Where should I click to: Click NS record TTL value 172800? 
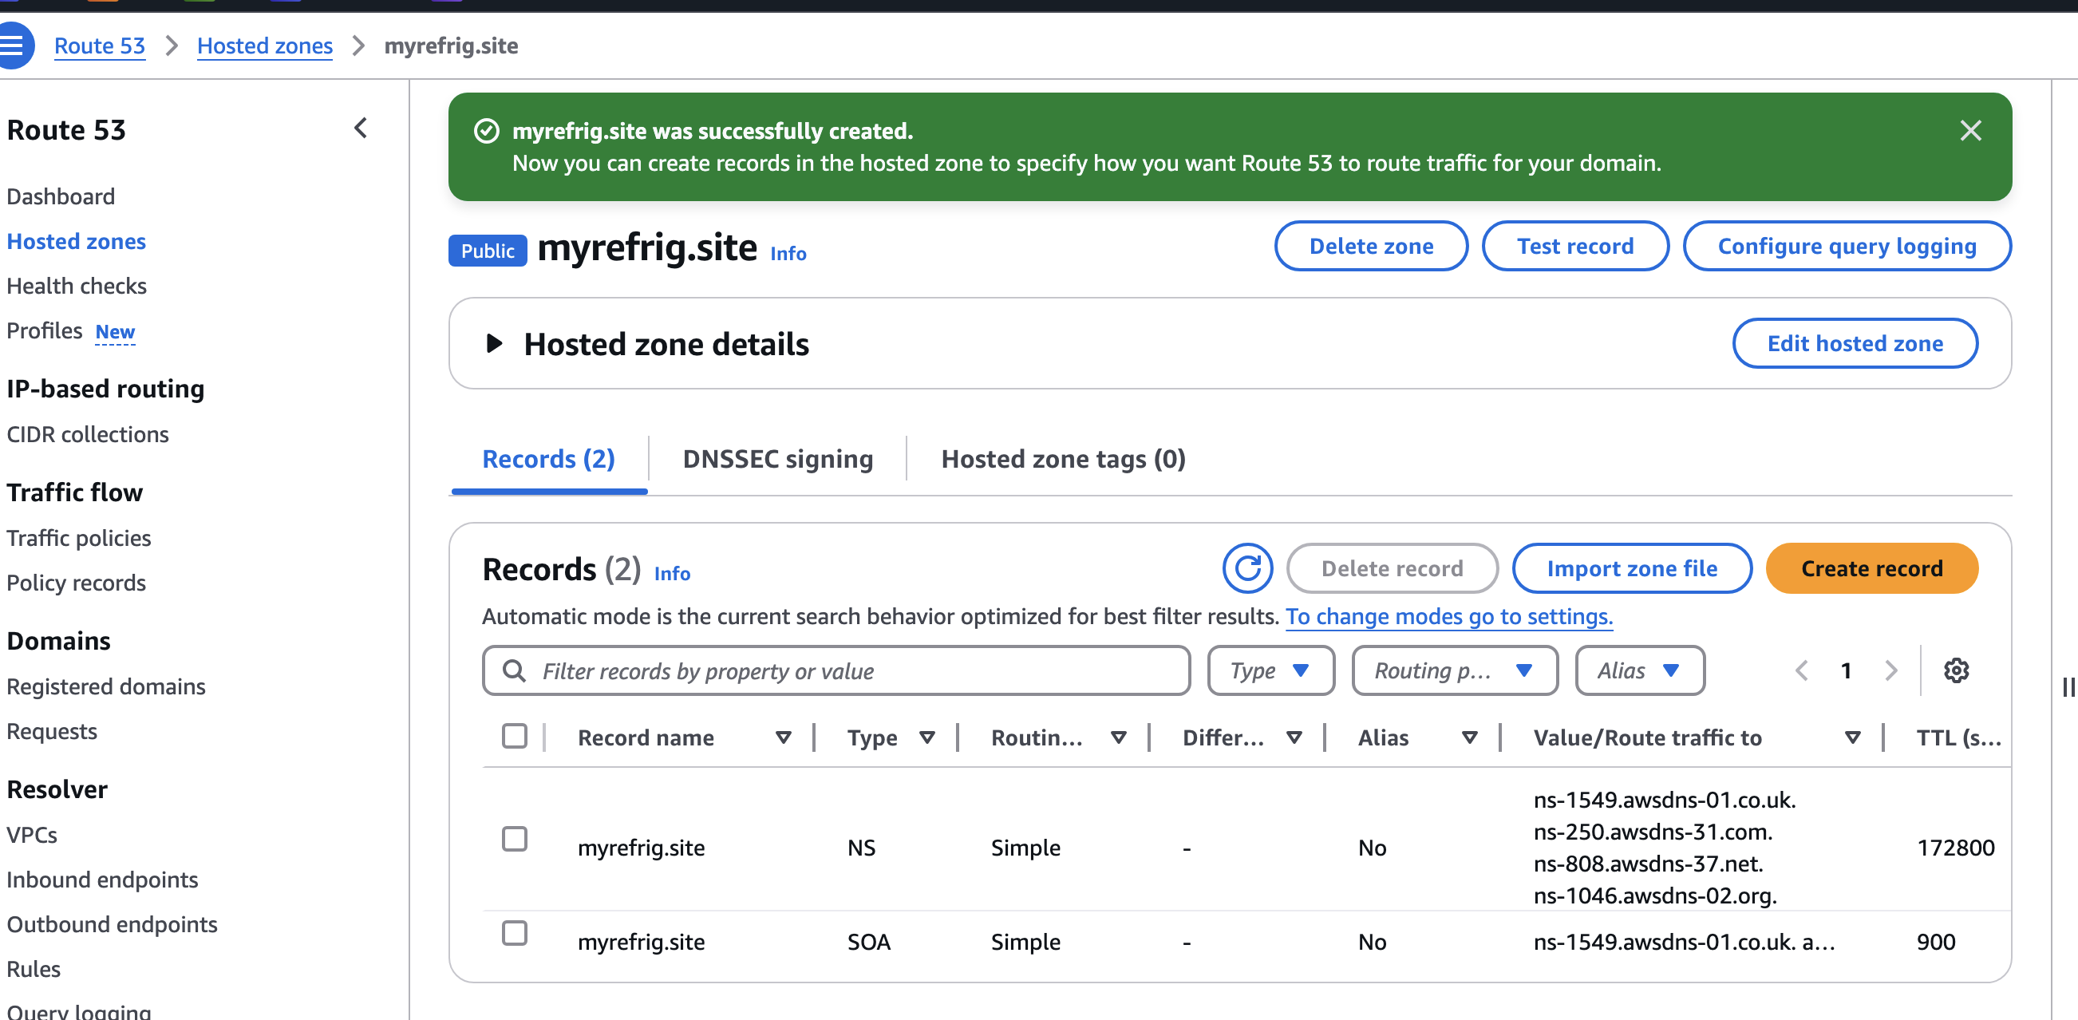coord(1955,848)
